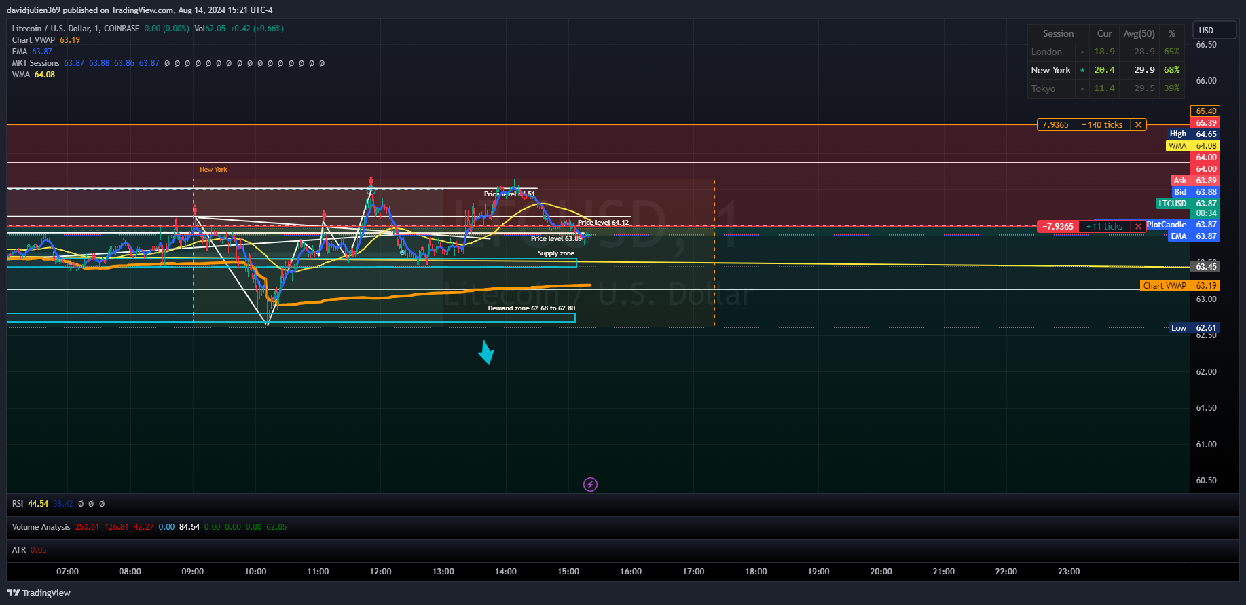This screenshot has width=1246, height=605.
Task: Close the orange 7.9365 order line
Action: [x=1138, y=125]
